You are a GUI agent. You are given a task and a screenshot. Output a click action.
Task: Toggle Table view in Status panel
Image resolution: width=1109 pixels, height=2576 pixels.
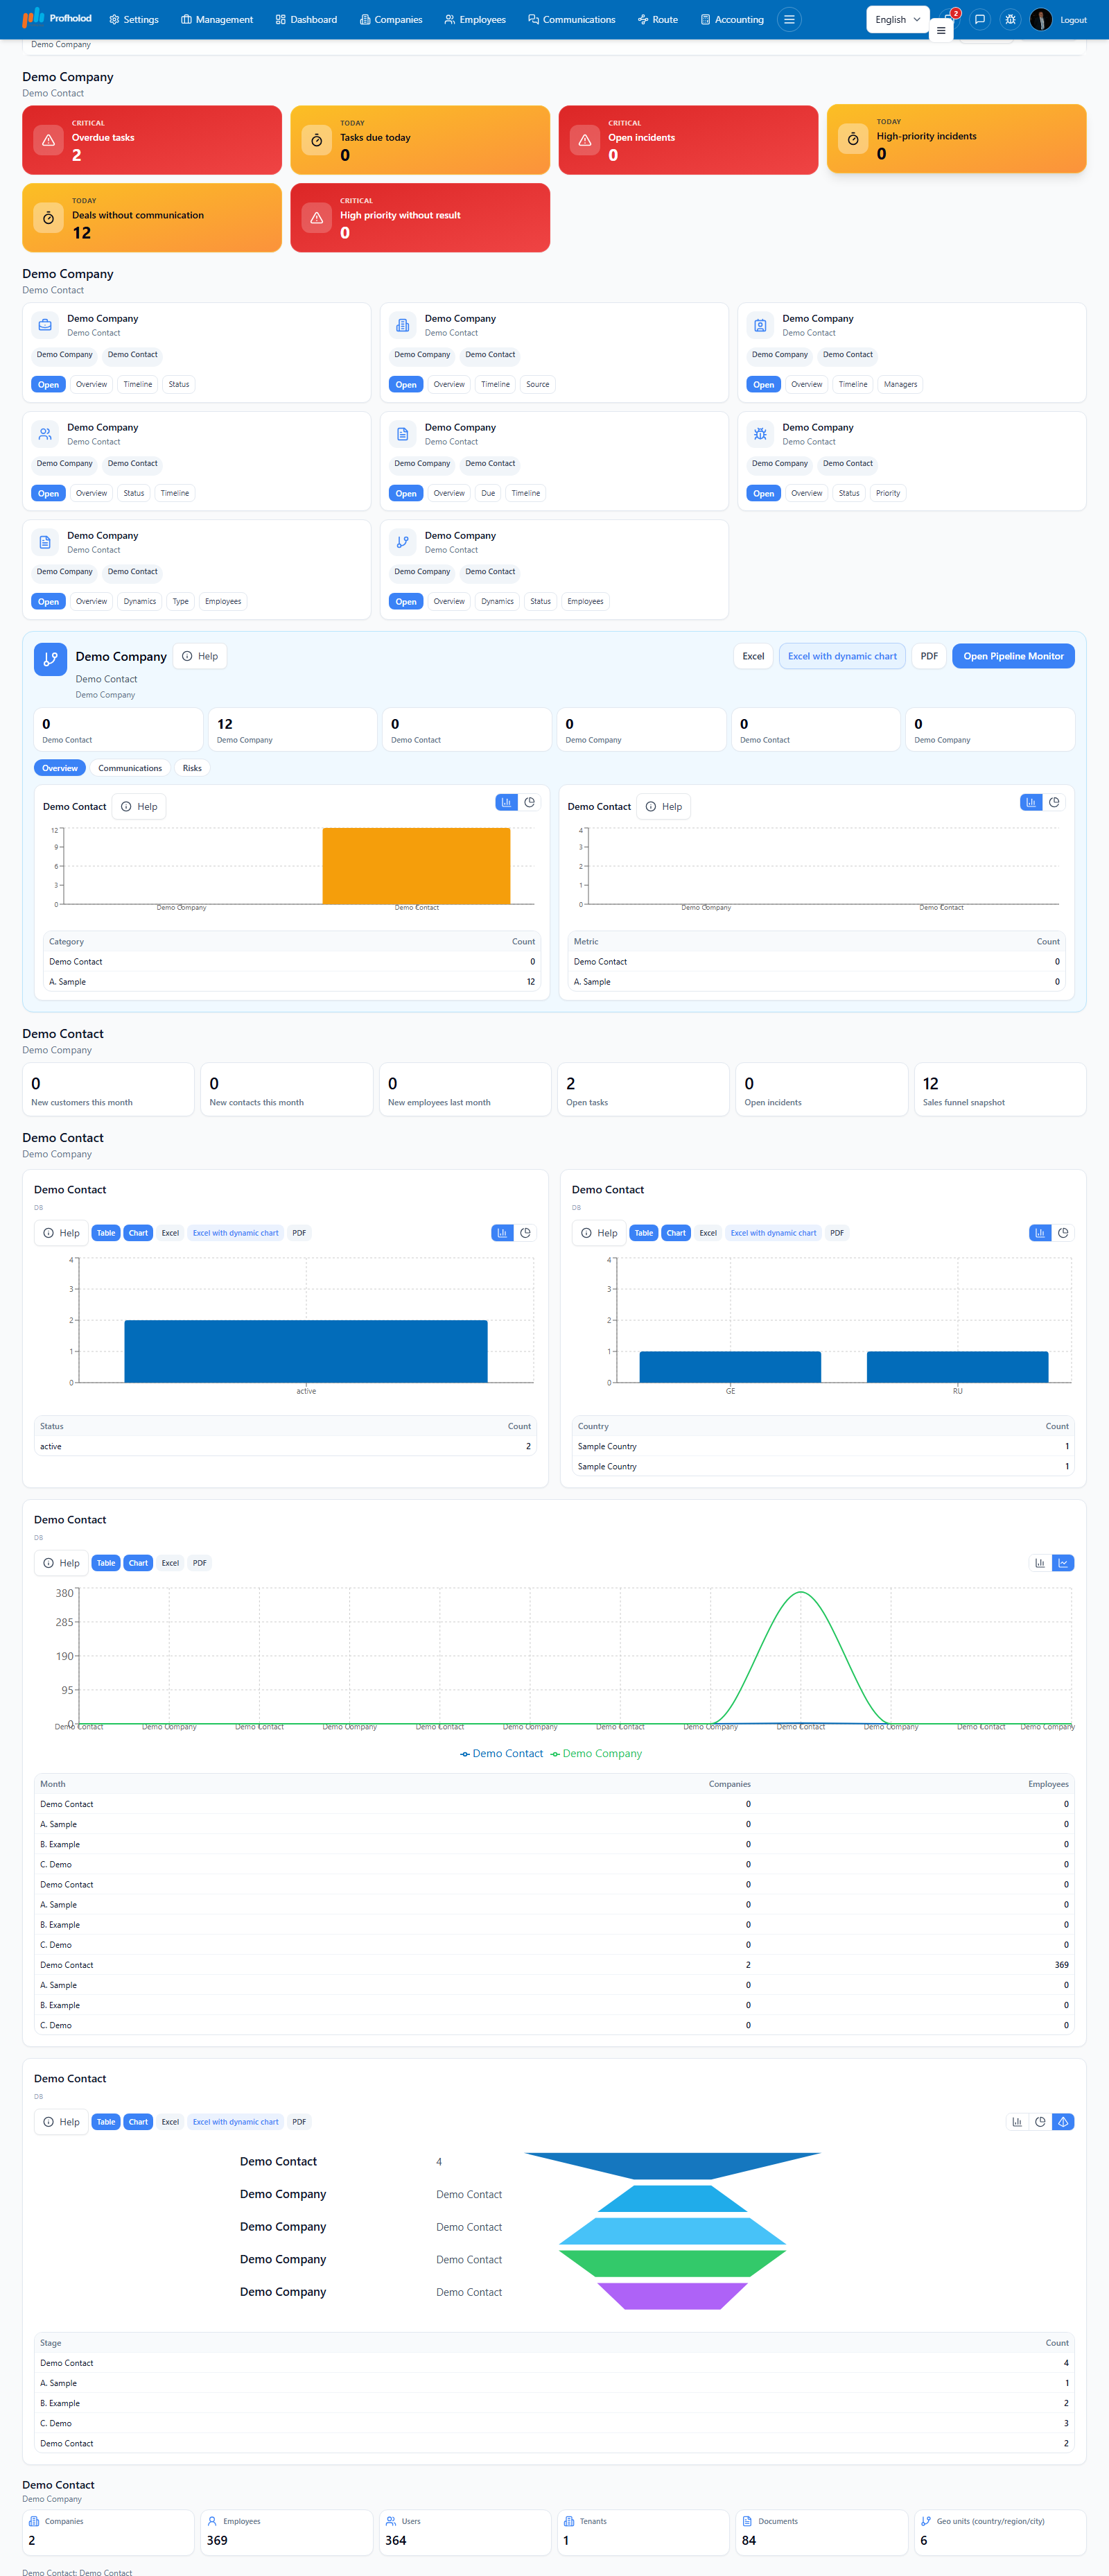(x=106, y=1233)
